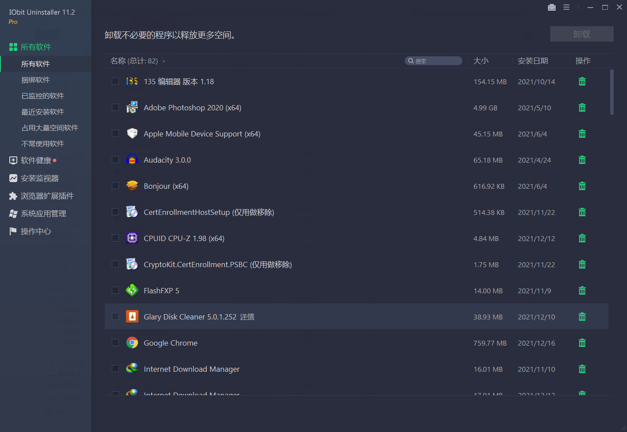Click trash icon for CryptoKit.CertEnrollment.PSBC
The image size is (627, 432).
point(582,265)
